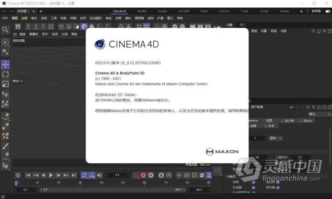Screen dimensions: 332x199
Task: Select the points mode icon
Action: 61,27
